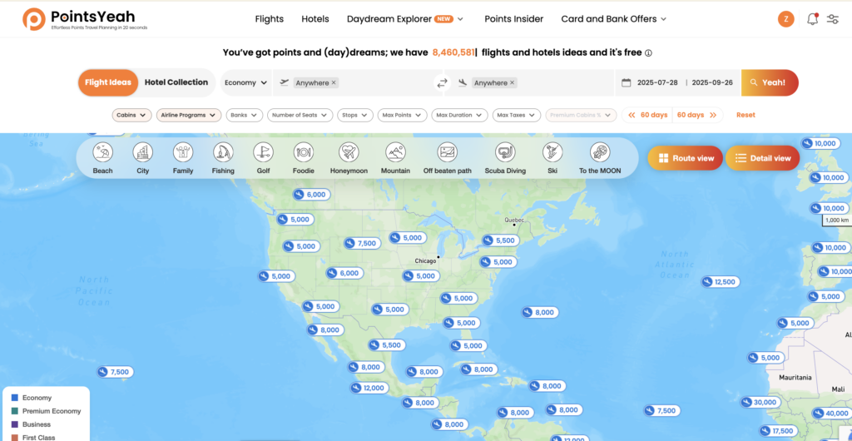Open the Hotels nav item
This screenshot has height=441, width=852.
315,19
